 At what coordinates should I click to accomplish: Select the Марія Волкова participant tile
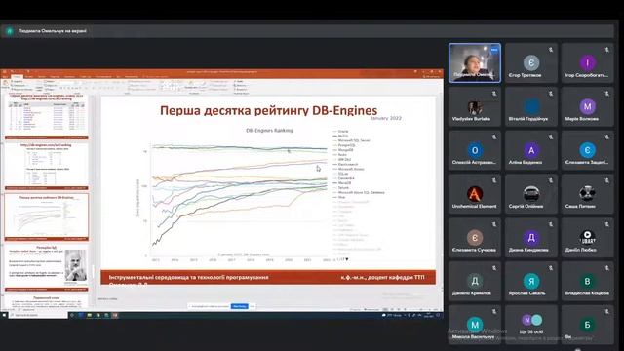[x=587, y=106]
